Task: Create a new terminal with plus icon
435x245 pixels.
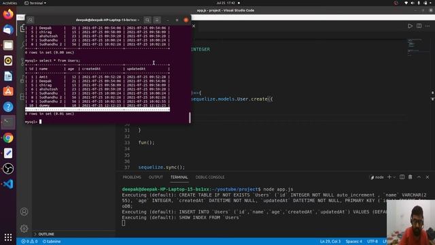Action: click(x=389, y=177)
